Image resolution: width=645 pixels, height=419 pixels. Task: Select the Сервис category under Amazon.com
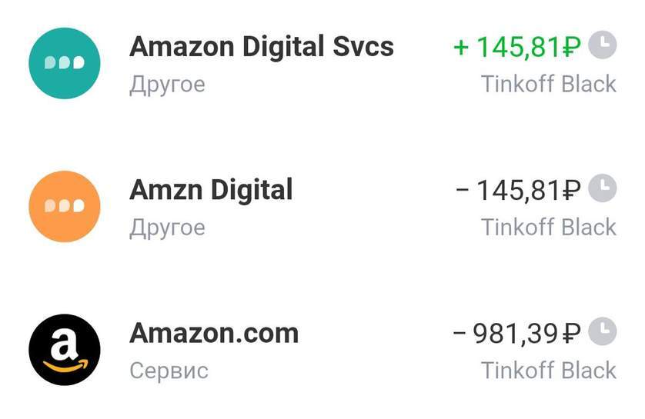(169, 371)
